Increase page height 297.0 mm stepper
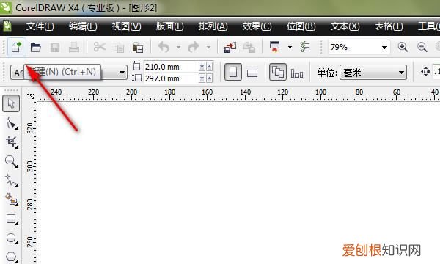 [x=209, y=78]
